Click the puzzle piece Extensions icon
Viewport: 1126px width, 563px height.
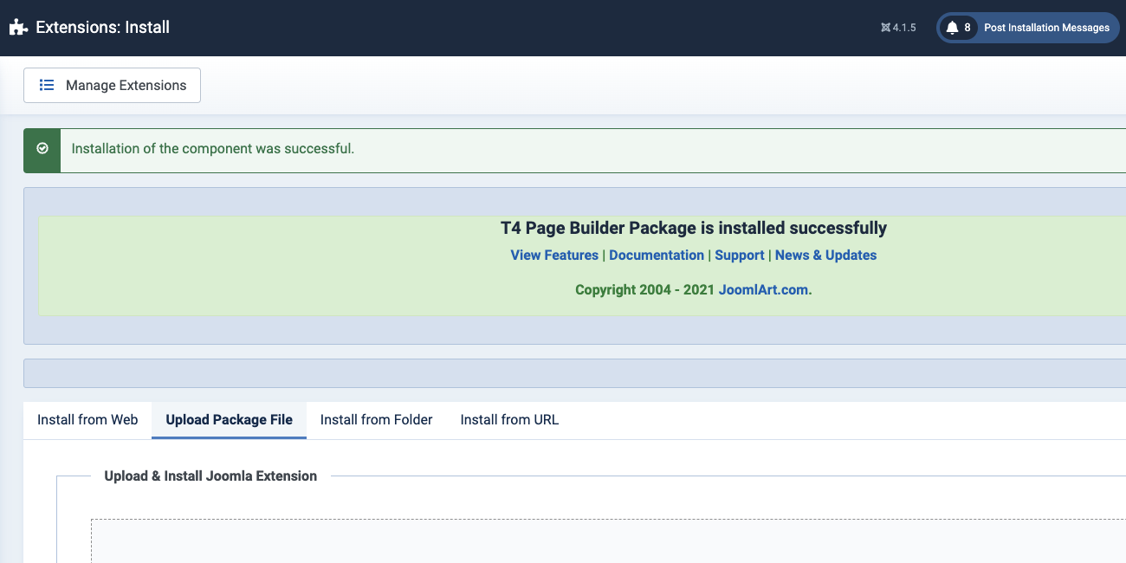[x=18, y=28]
